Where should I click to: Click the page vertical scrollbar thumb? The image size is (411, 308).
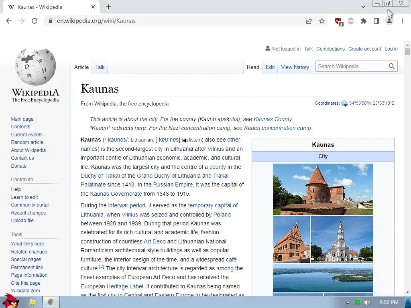pos(407,51)
